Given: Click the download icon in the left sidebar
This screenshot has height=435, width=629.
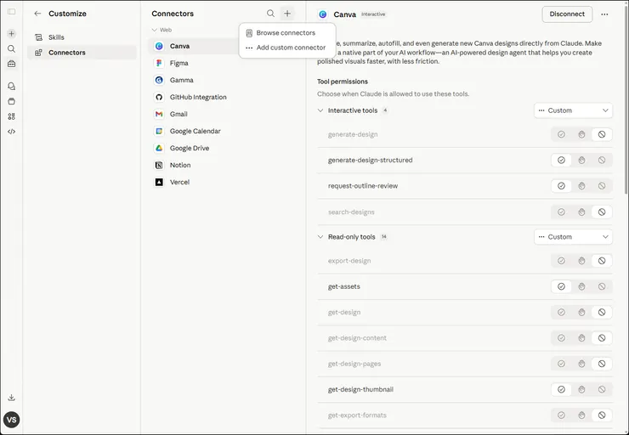Looking at the screenshot, I should point(11,398).
